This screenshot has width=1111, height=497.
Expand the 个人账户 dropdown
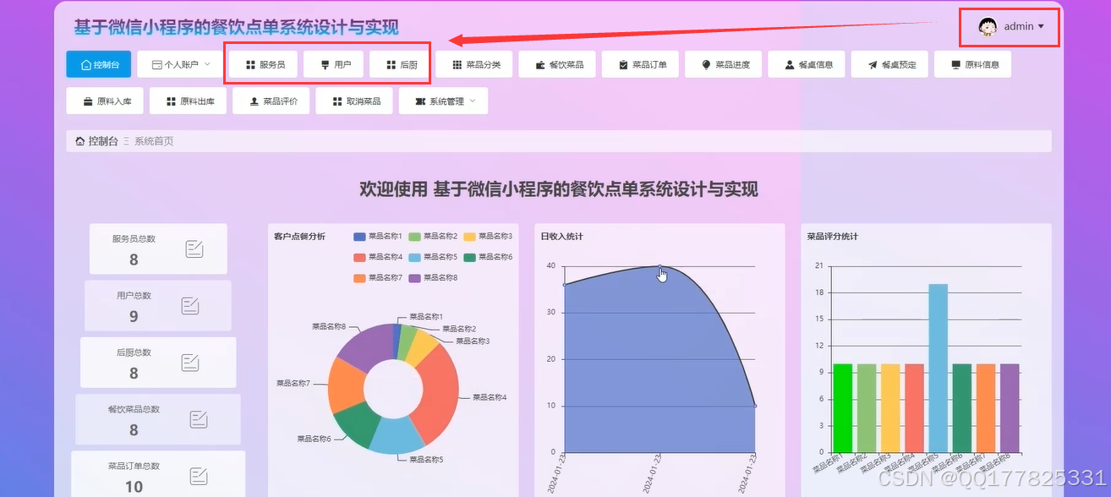(178, 63)
